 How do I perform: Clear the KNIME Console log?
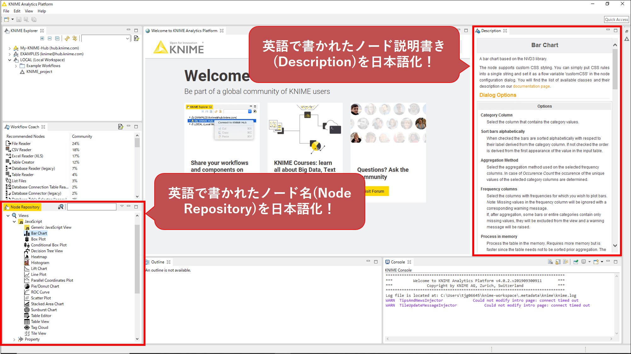coord(550,262)
